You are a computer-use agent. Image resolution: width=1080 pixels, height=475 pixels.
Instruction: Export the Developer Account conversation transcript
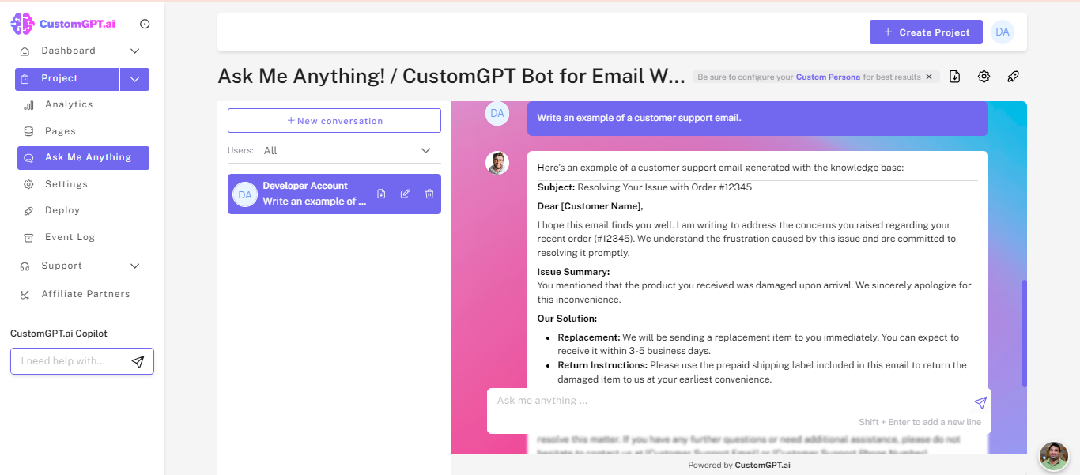(381, 194)
